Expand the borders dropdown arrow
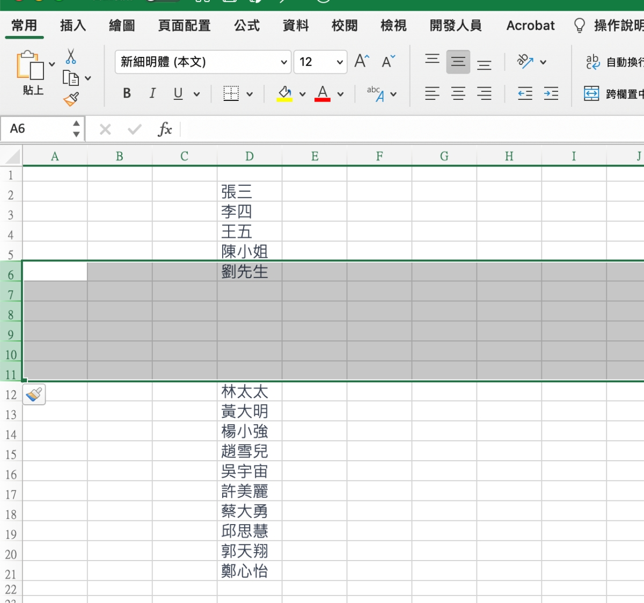 pyautogui.click(x=250, y=94)
